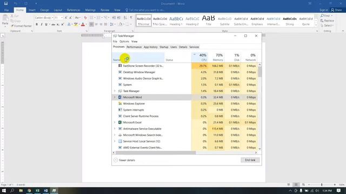
Task: Open the Select dropdown in Editing group
Action: pos(327,25)
